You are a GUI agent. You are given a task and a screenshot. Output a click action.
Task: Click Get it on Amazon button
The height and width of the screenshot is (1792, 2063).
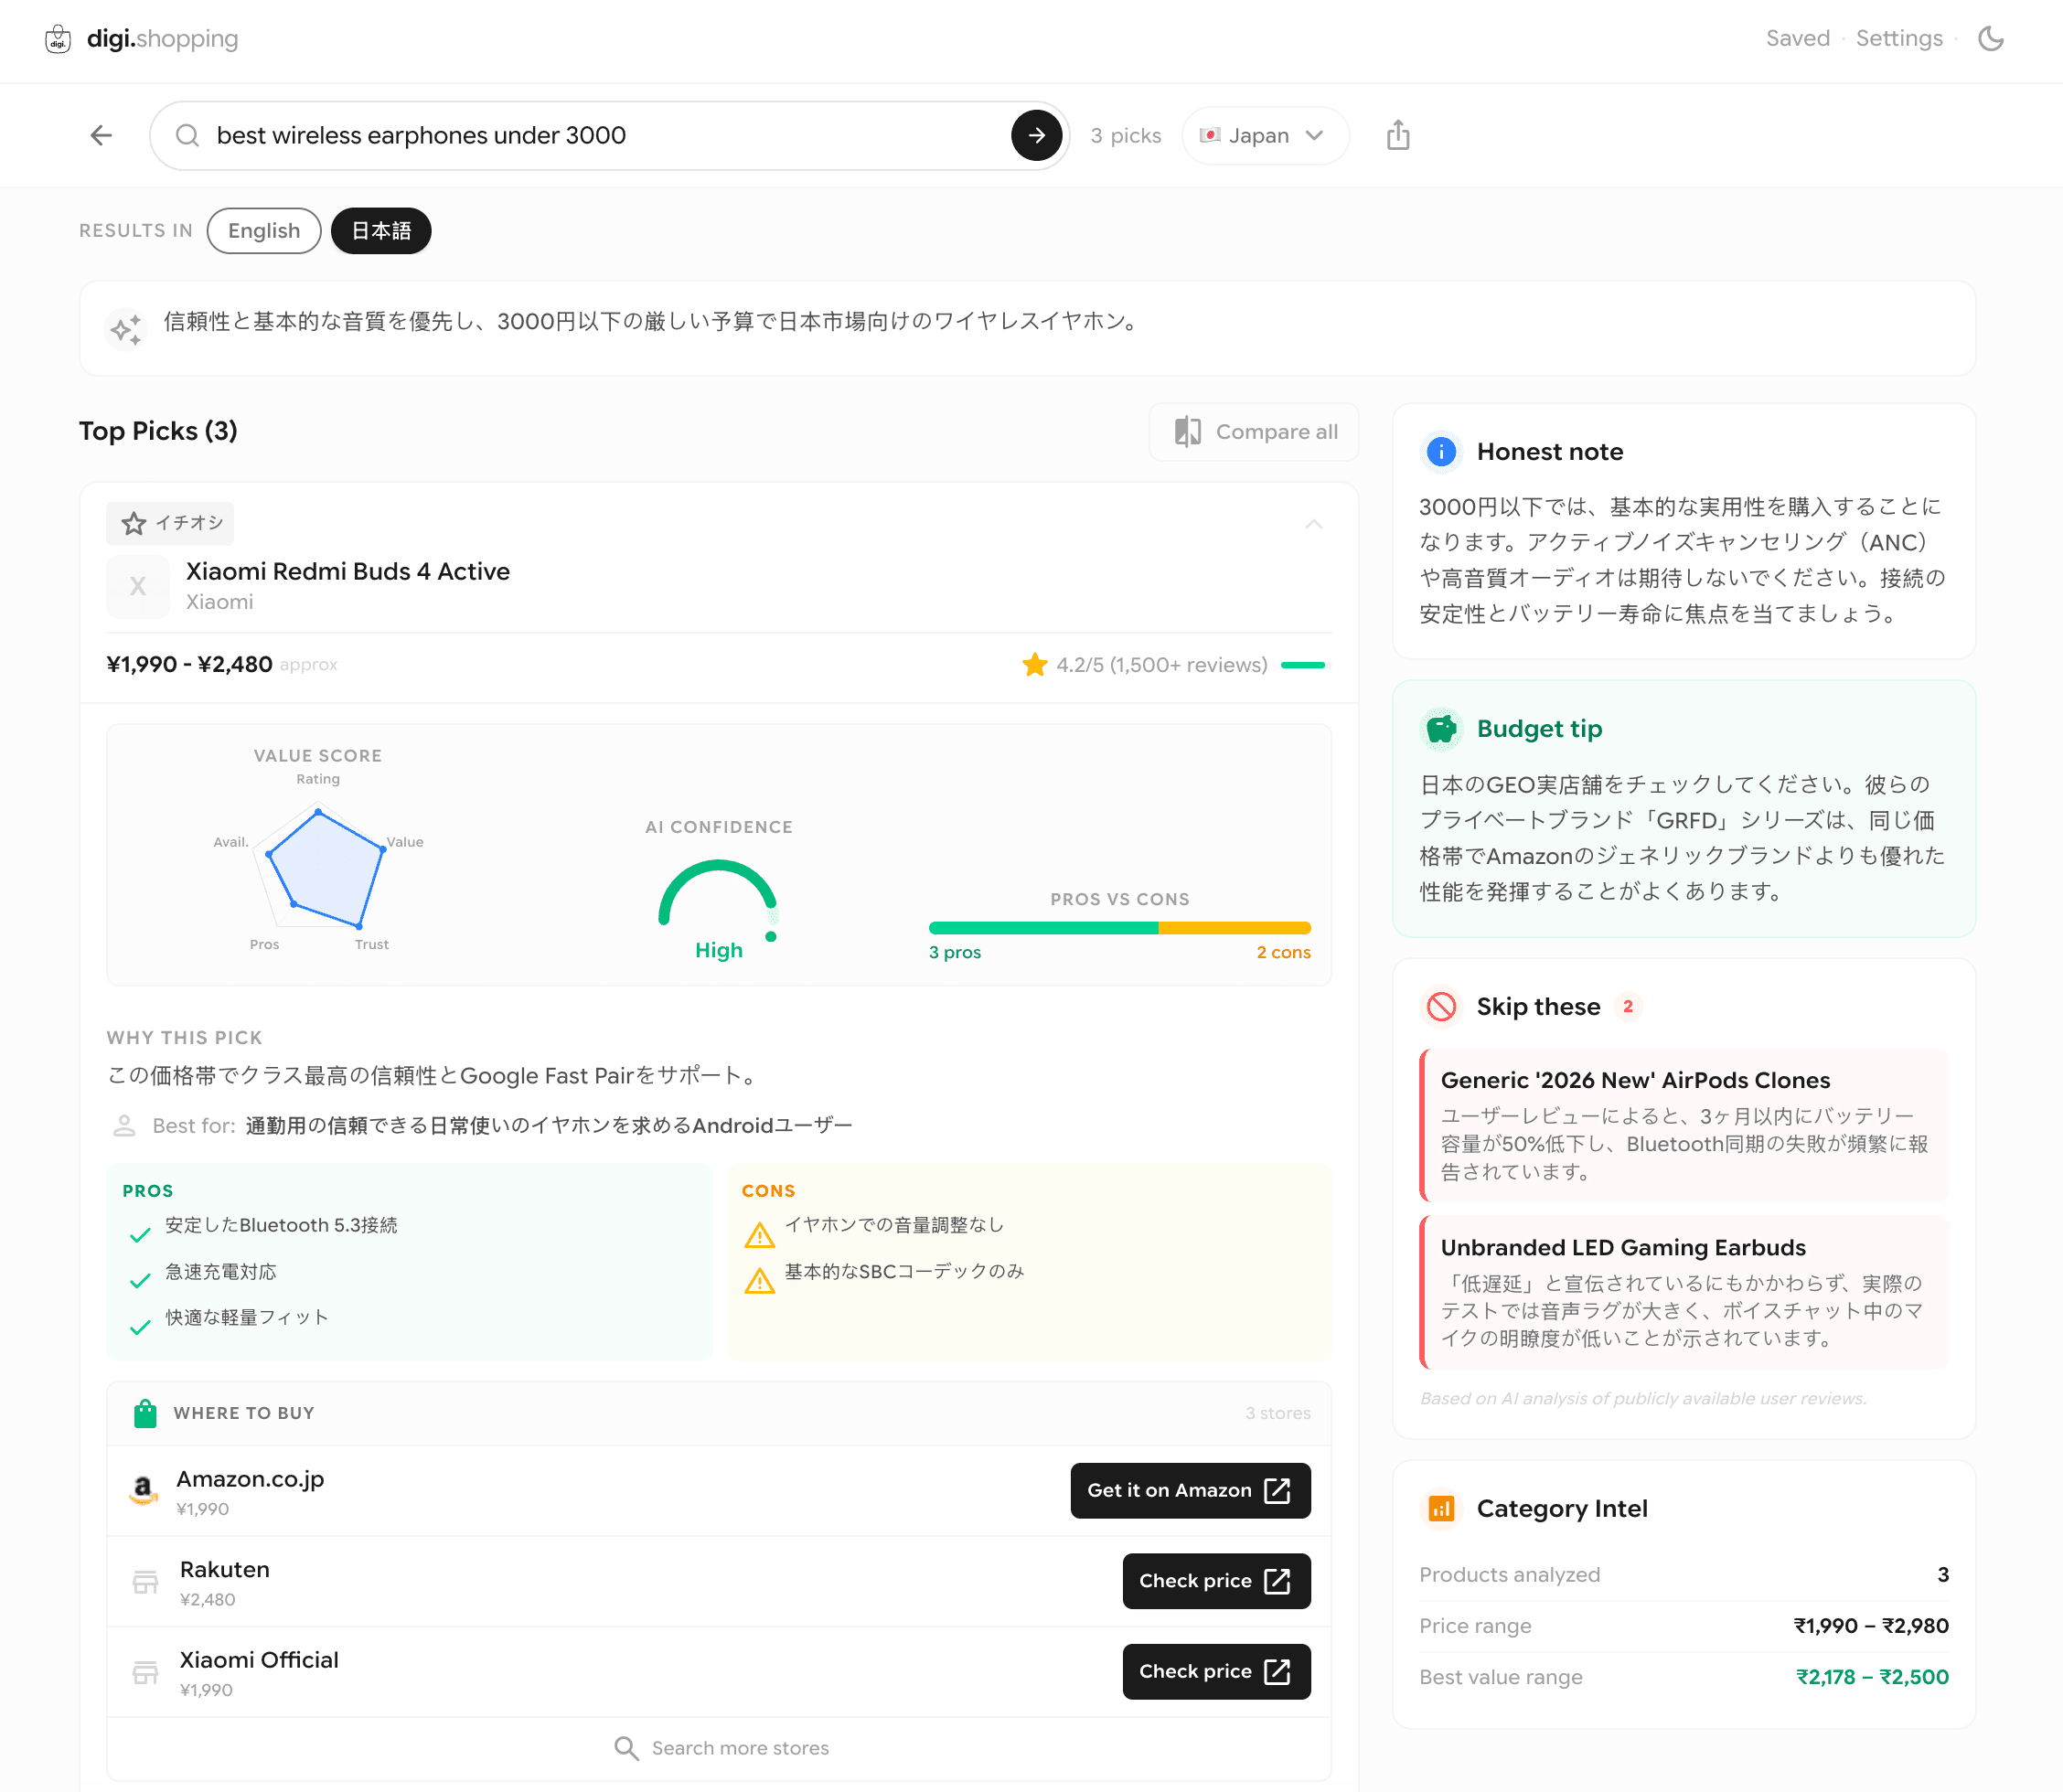(1189, 1490)
